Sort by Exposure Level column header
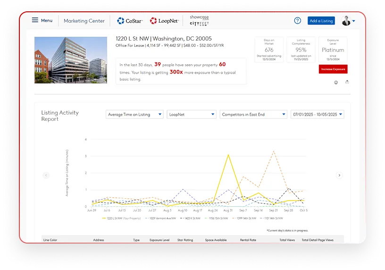 159,240
